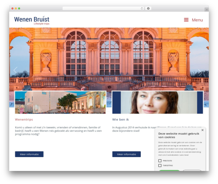218x184 pixels.
Task: Click the Menu label in header
Action: [197, 20]
